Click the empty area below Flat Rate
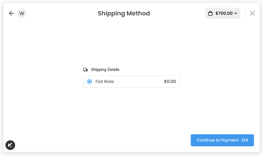Screen dimensions: 263x156 (x=131, y=109)
